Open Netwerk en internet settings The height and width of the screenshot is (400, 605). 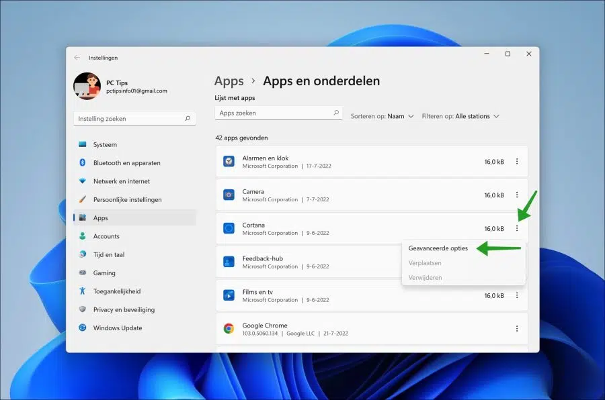tap(134, 181)
